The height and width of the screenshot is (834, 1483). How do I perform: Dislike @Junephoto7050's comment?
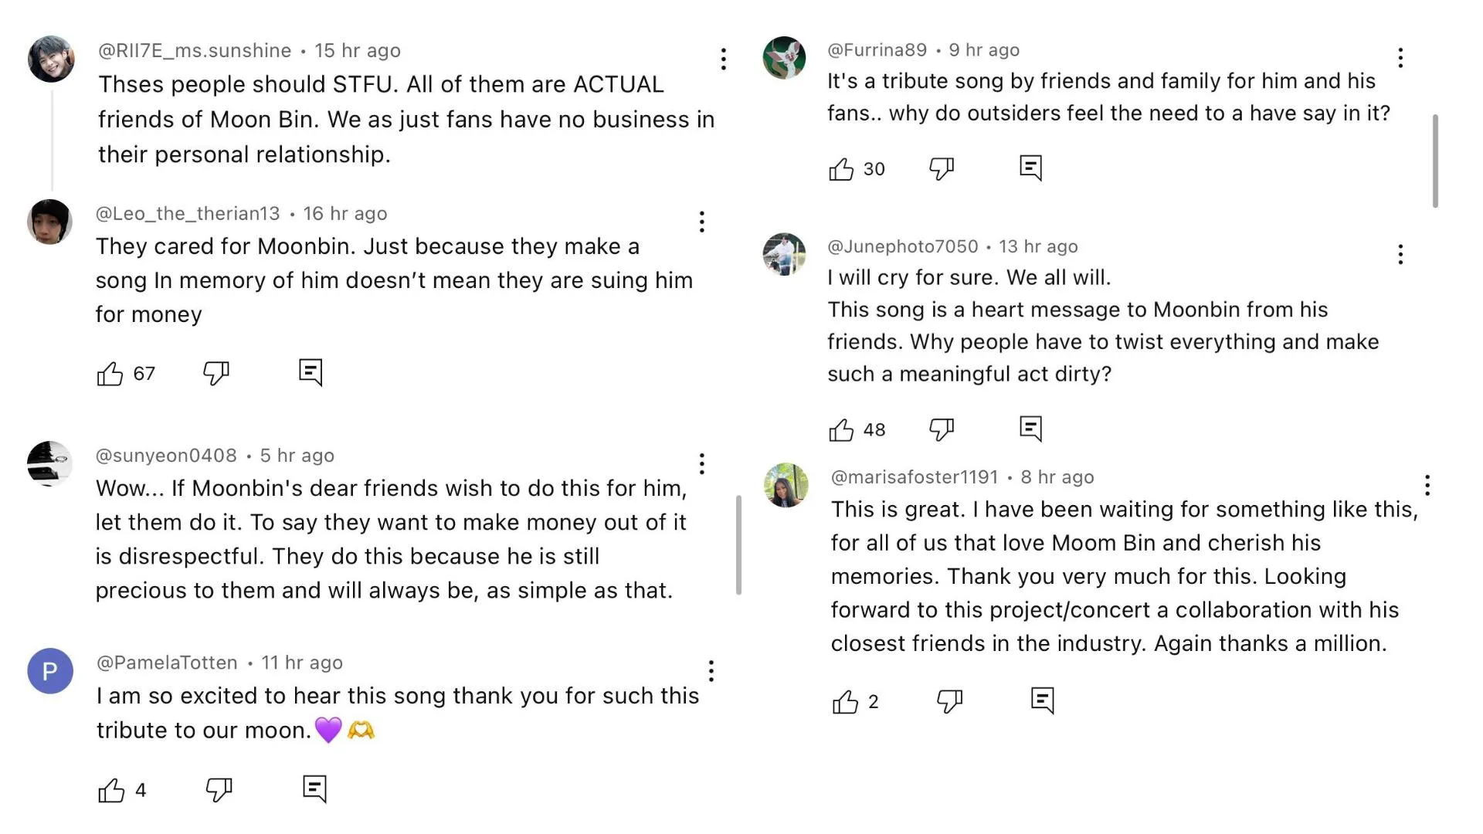click(942, 429)
